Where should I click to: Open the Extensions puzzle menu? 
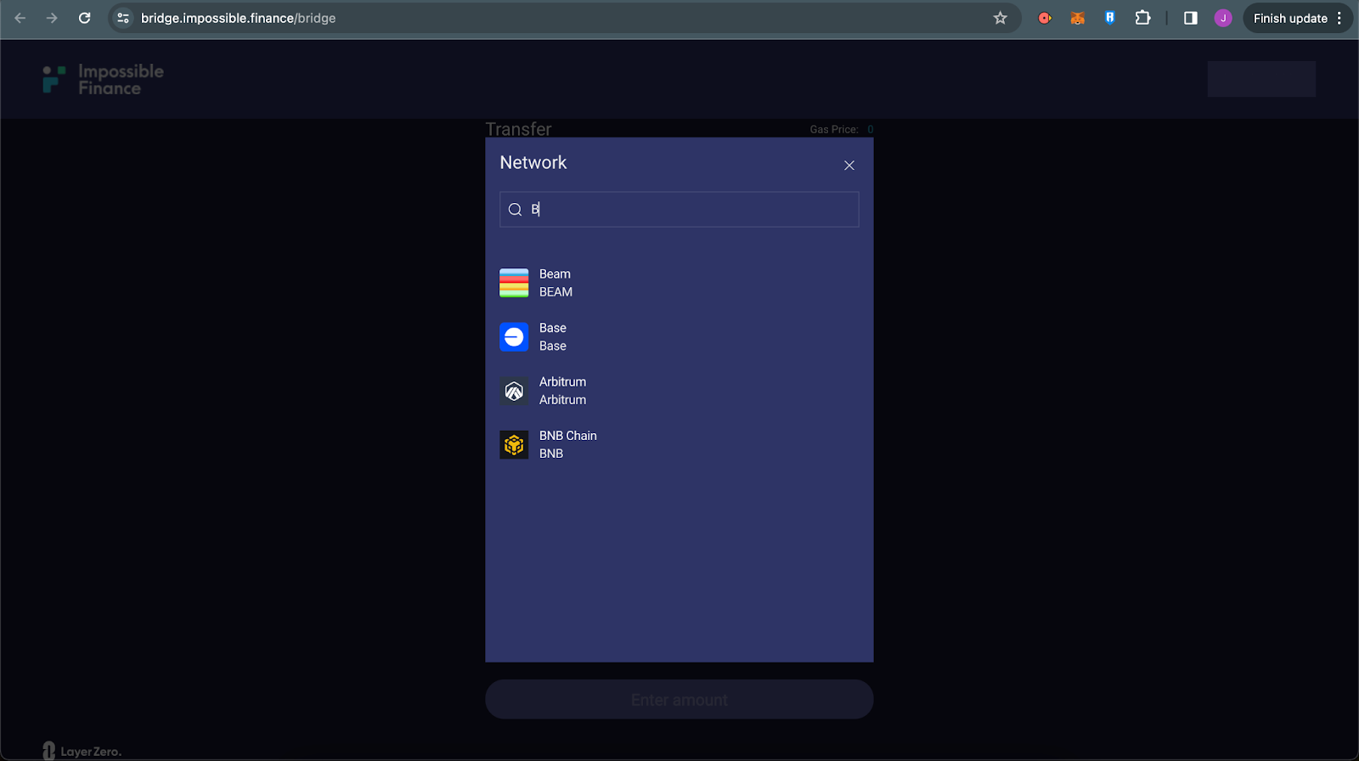pos(1142,18)
